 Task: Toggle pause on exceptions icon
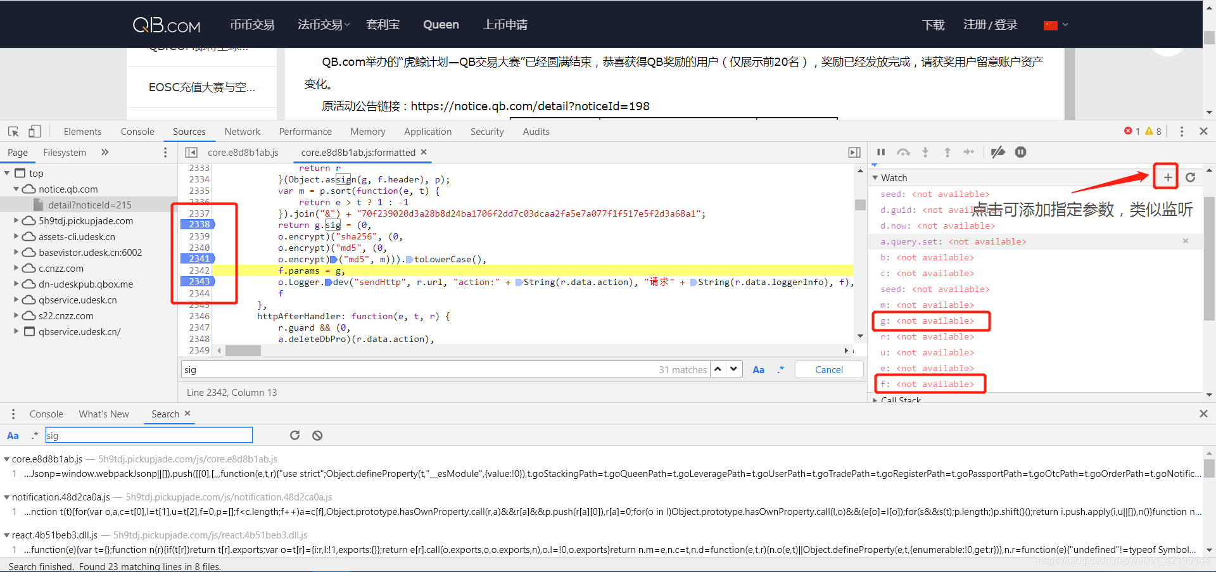(1021, 152)
